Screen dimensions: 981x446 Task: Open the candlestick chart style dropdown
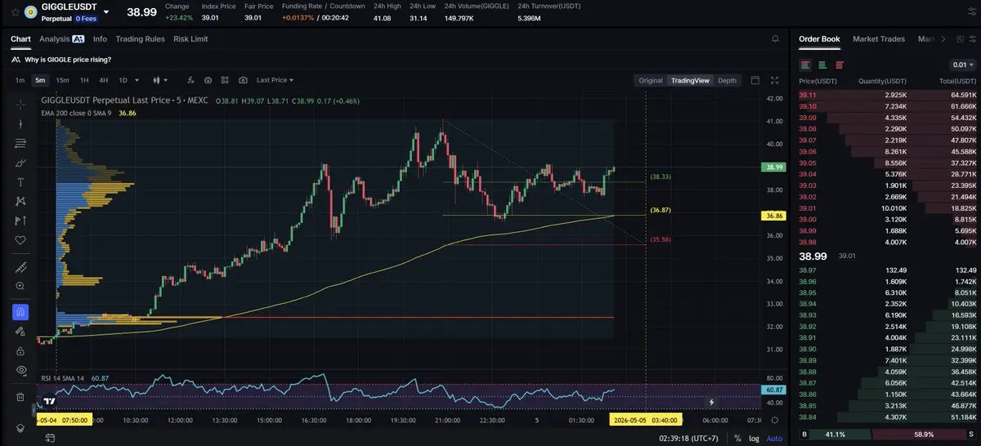coord(160,80)
